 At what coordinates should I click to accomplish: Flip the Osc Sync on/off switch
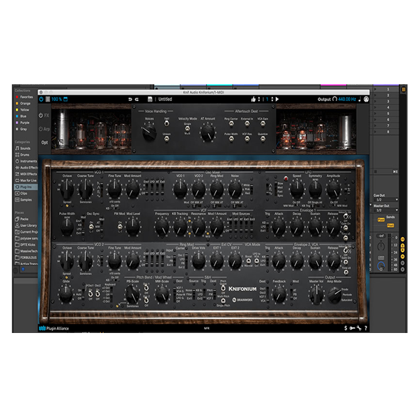pos(91,226)
